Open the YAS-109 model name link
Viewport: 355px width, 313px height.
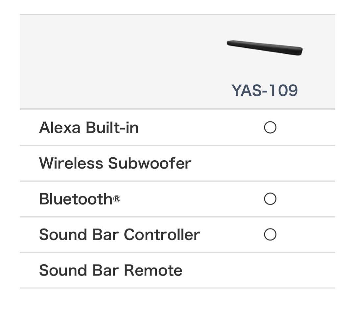(x=265, y=90)
